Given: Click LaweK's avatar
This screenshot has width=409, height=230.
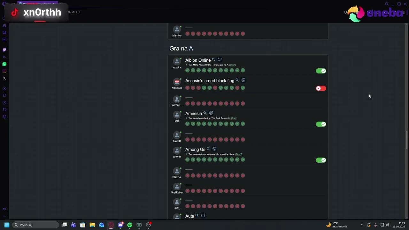Looking at the screenshot, I should (177, 135).
